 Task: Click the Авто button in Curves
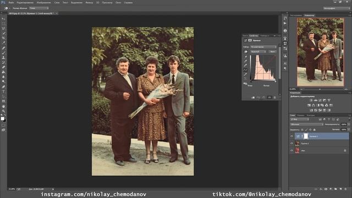272,52
